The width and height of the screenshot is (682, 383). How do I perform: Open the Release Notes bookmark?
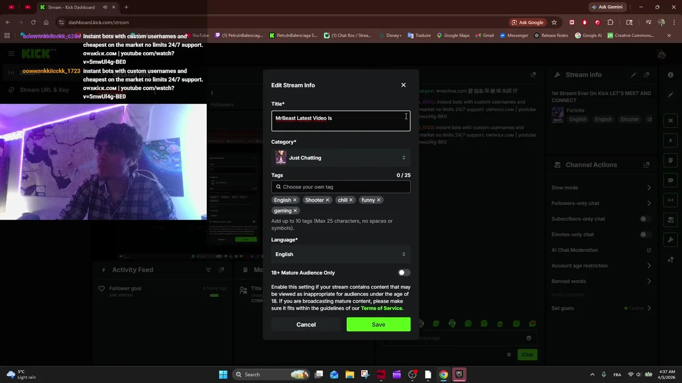pos(551,36)
